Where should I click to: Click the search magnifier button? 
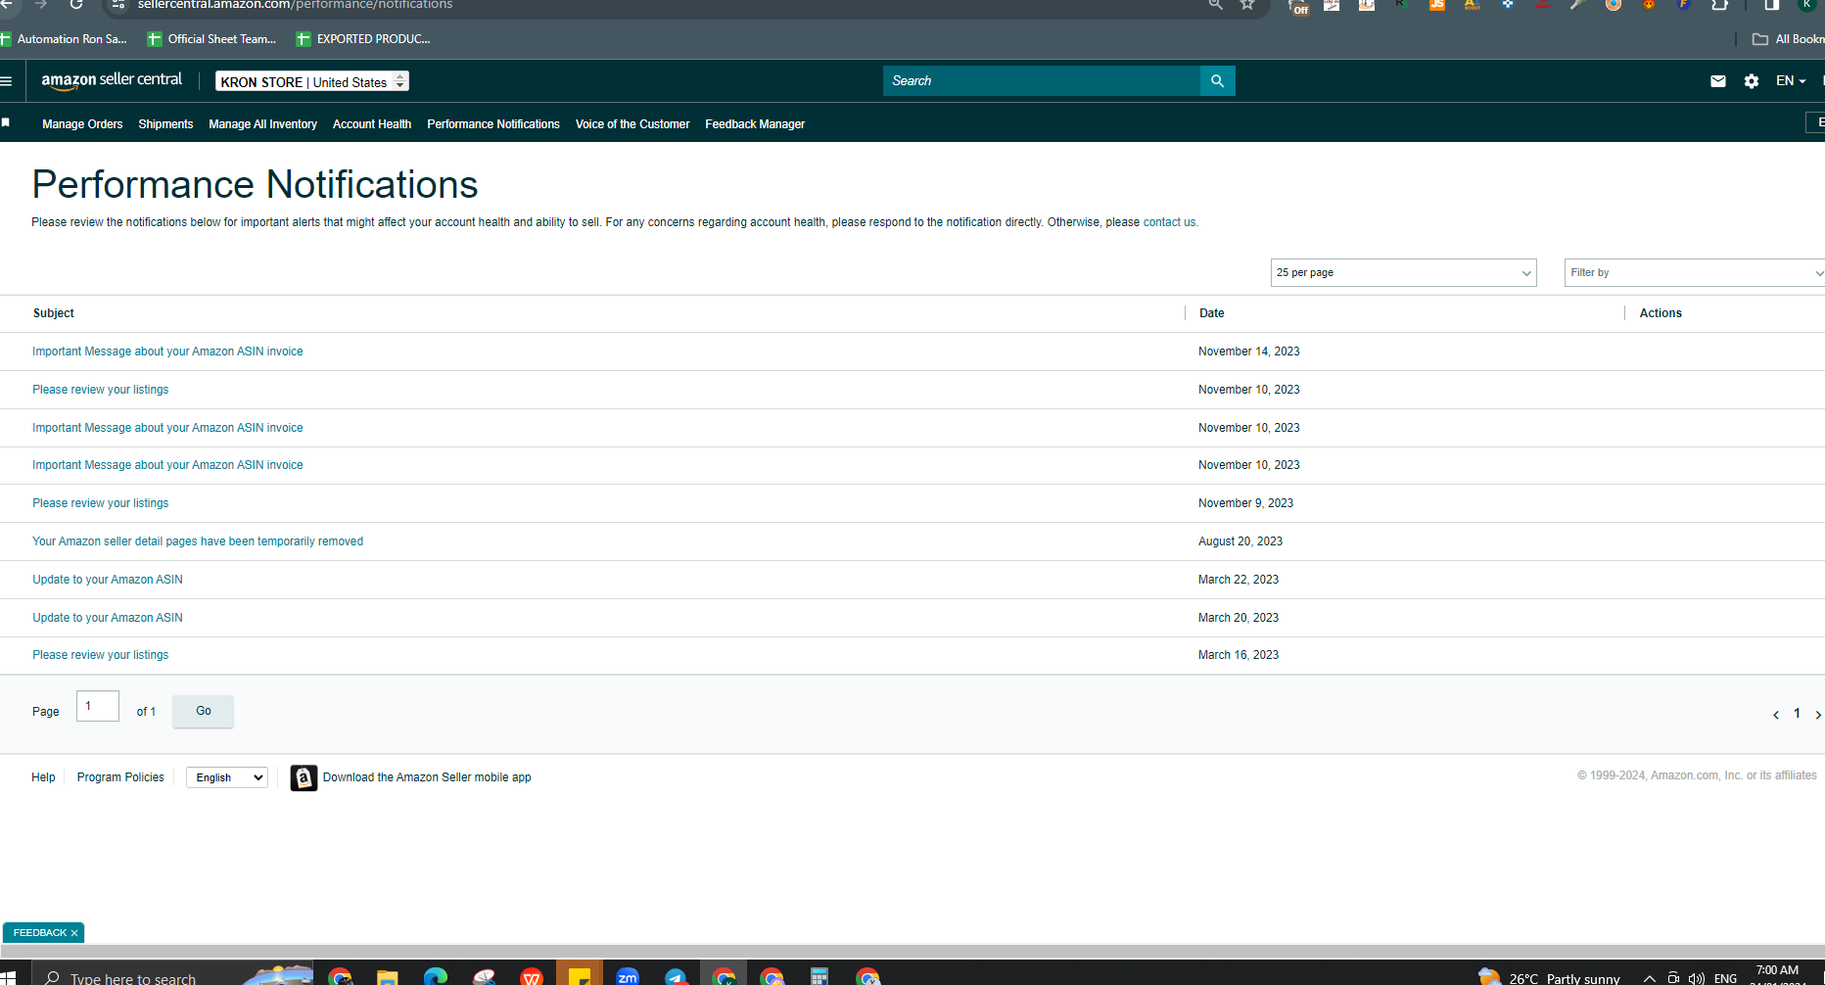1217,81
